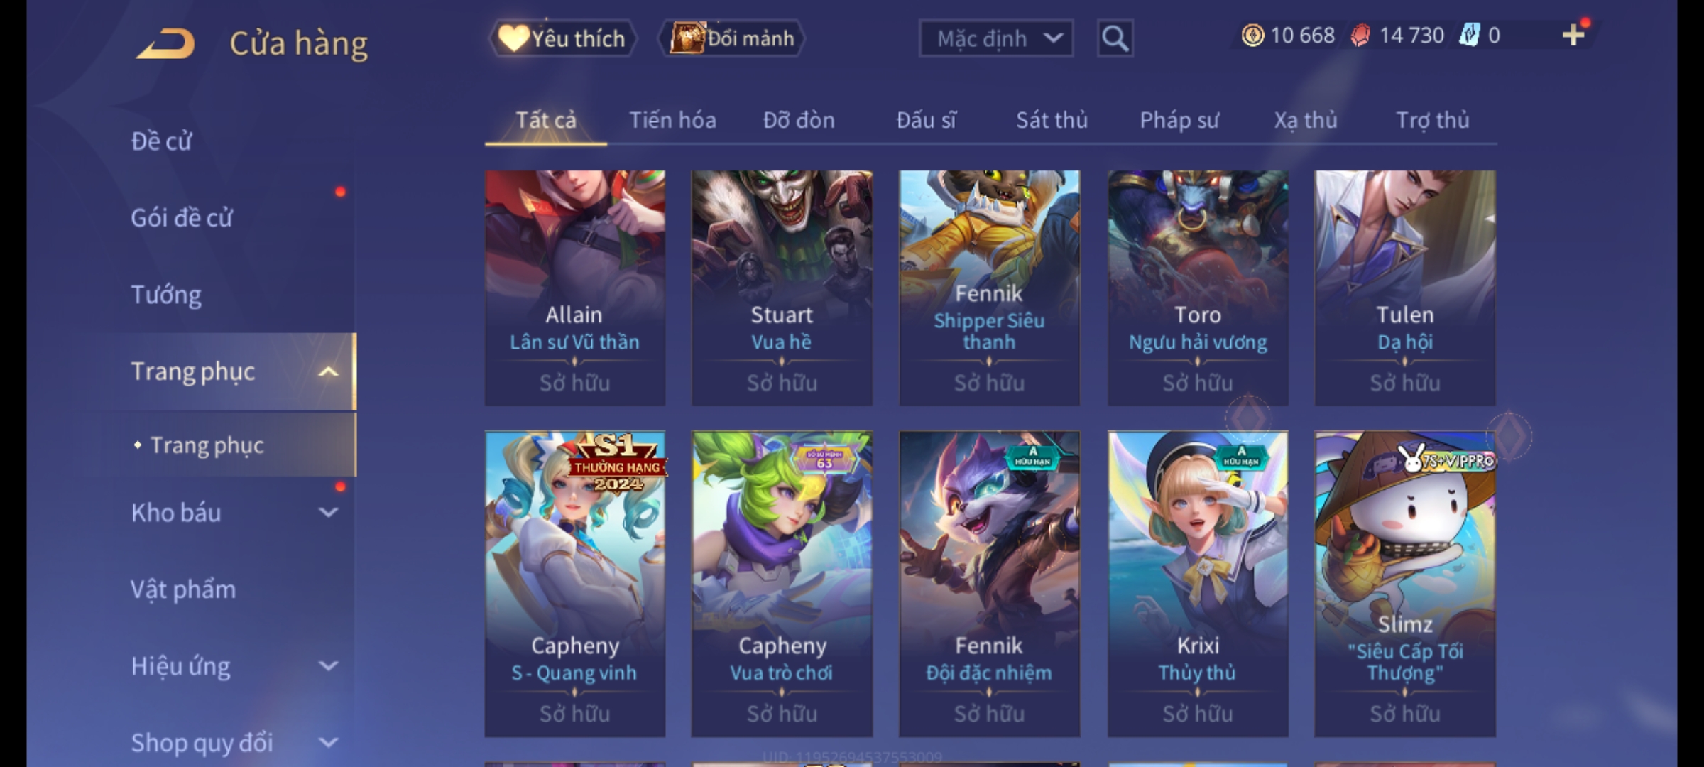Tap the plus icon to add currency

click(x=1573, y=35)
